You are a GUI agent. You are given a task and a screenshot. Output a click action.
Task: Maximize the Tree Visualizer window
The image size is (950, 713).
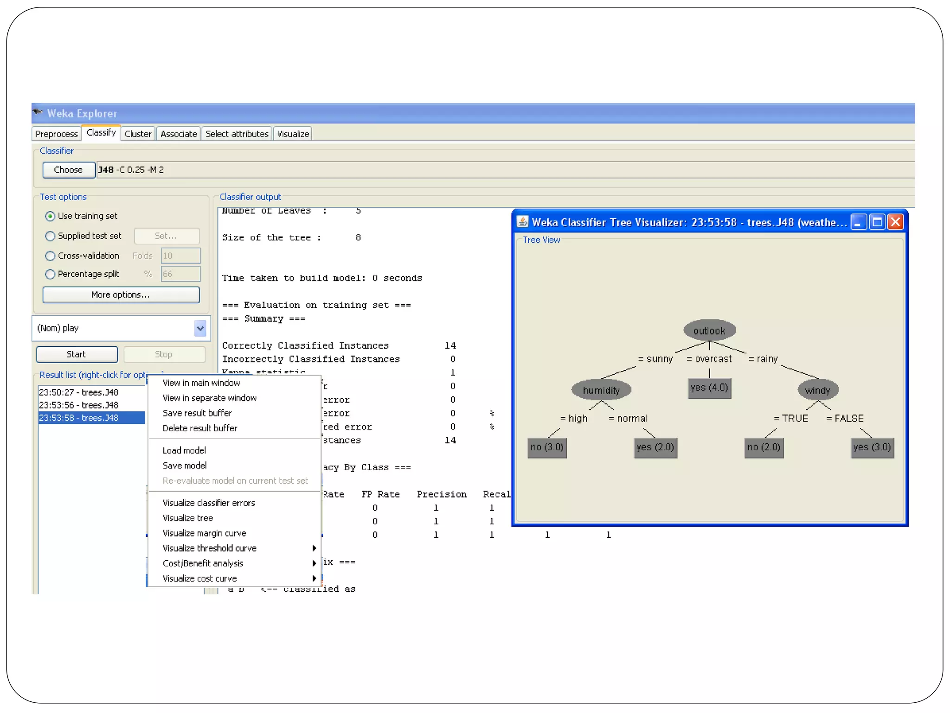[877, 222]
